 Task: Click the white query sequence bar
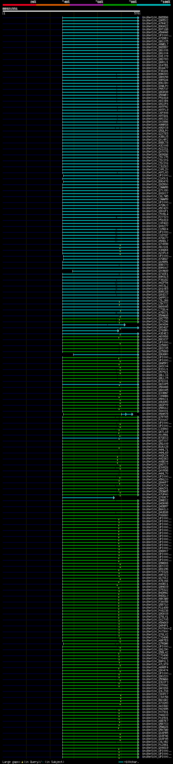coord(71,11)
